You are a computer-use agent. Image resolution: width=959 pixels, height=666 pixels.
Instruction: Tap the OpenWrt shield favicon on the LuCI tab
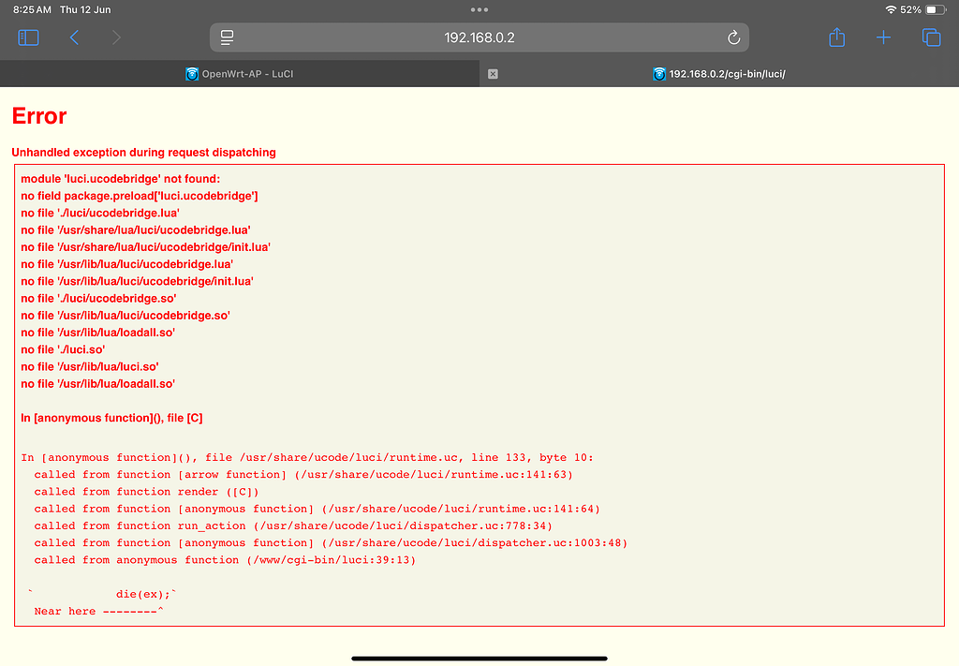pyautogui.click(x=192, y=73)
